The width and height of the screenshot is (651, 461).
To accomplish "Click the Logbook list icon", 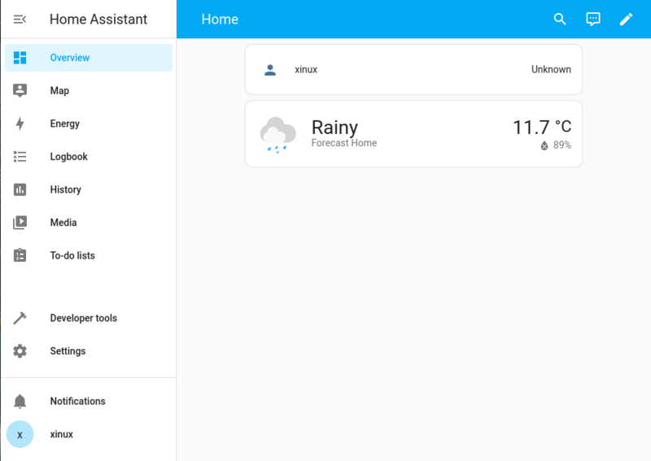I will (20, 157).
